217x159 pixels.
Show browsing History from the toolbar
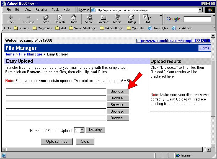[x=131, y=19]
